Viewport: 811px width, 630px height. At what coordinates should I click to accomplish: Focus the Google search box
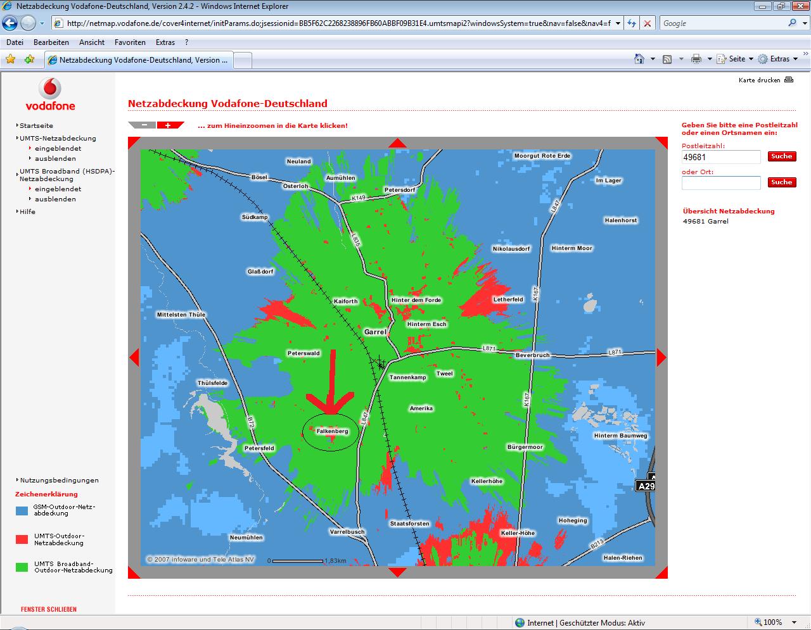tap(722, 23)
